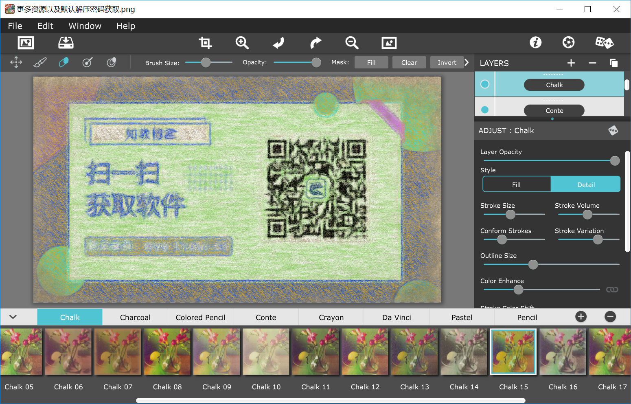Screen dimensions: 631x404
Task: Choose the Chalk 15 preset thumbnail
Action: (513, 352)
